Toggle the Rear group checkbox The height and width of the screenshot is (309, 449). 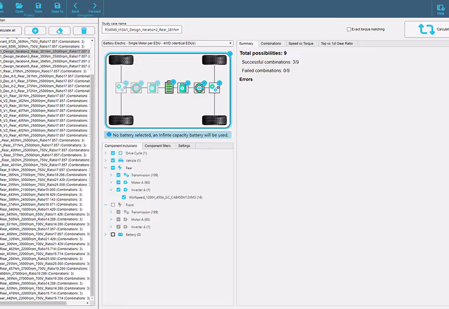(113, 168)
